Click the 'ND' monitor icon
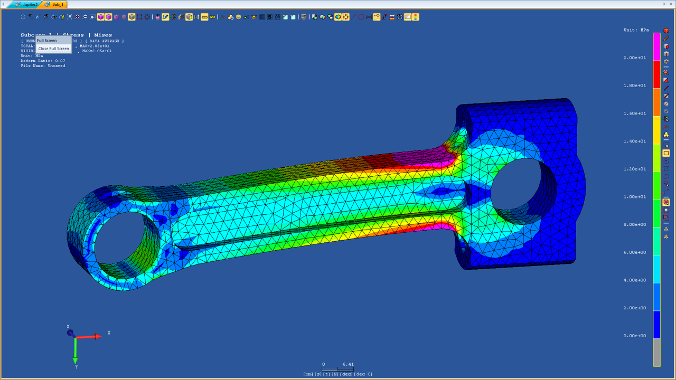The image size is (676, 380). click(304, 17)
